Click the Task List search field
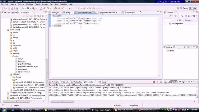Screen dimensions: 199x112 168,20
